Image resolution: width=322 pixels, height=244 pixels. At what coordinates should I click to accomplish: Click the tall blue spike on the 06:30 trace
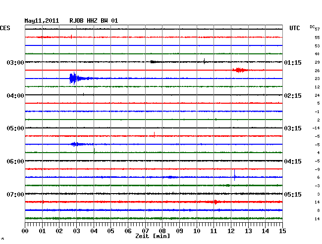[x=234, y=175]
